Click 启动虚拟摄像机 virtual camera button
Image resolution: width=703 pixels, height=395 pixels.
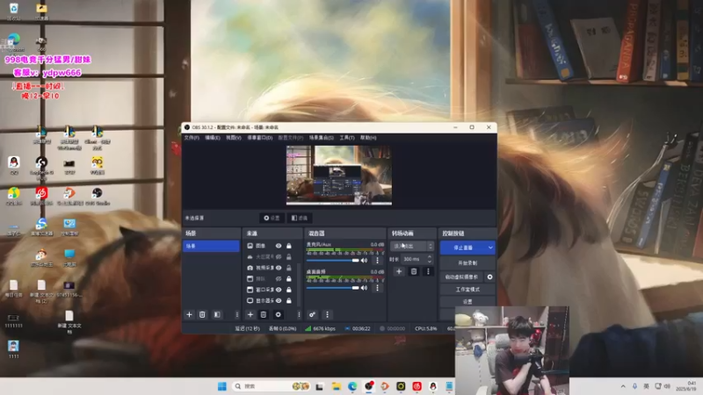(x=461, y=276)
